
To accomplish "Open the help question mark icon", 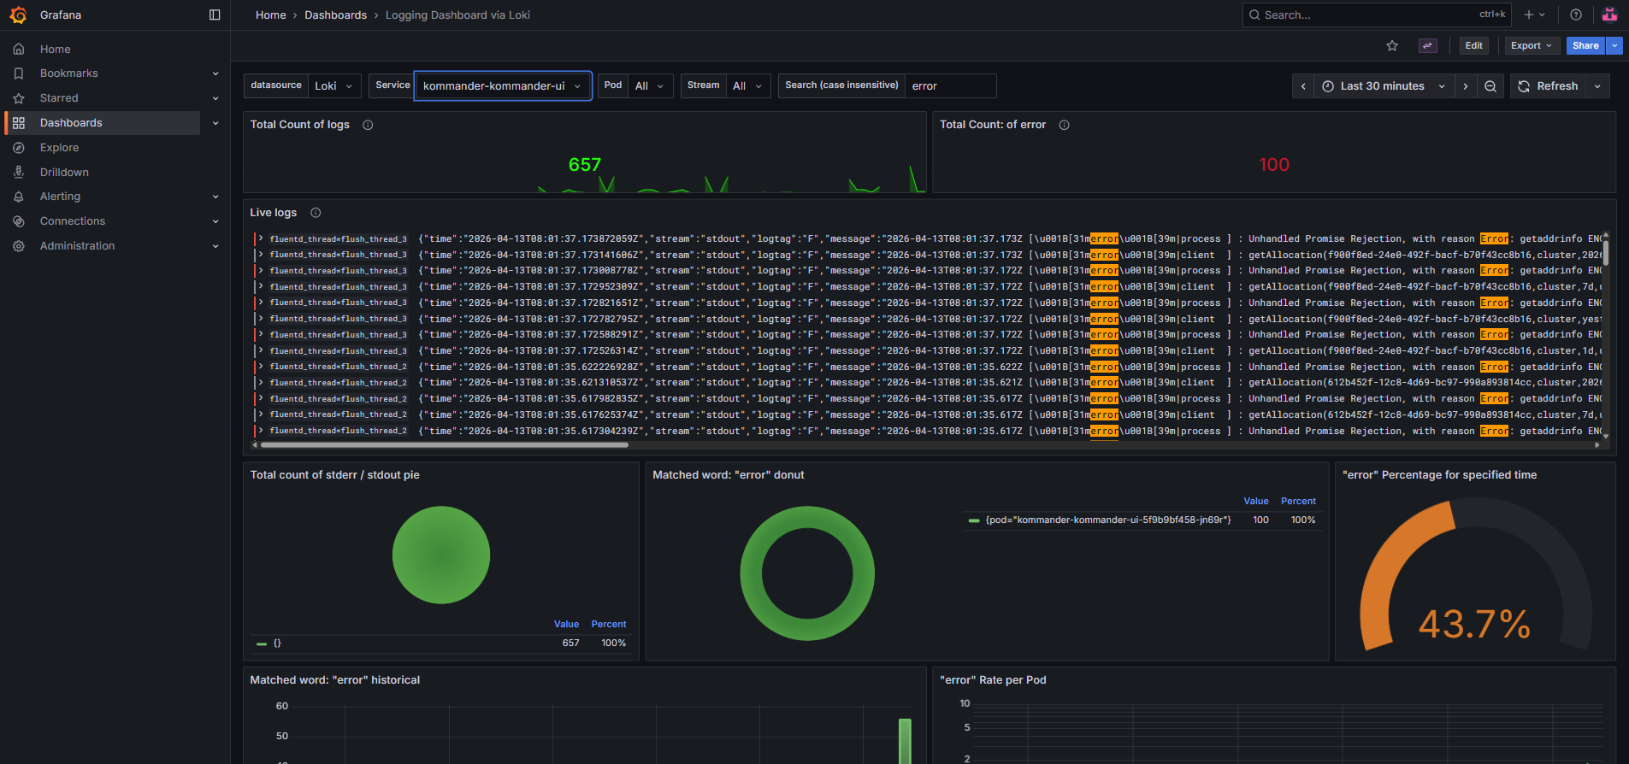I will tap(1576, 15).
